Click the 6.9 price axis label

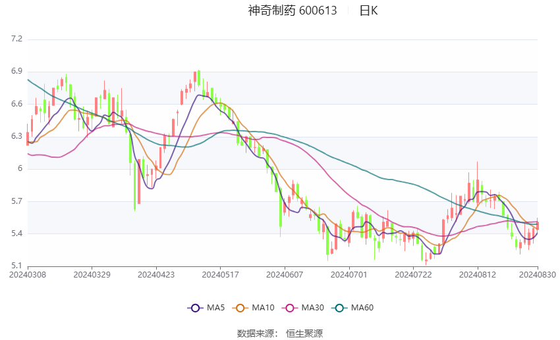pyautogui.click(x=16, y=71)
